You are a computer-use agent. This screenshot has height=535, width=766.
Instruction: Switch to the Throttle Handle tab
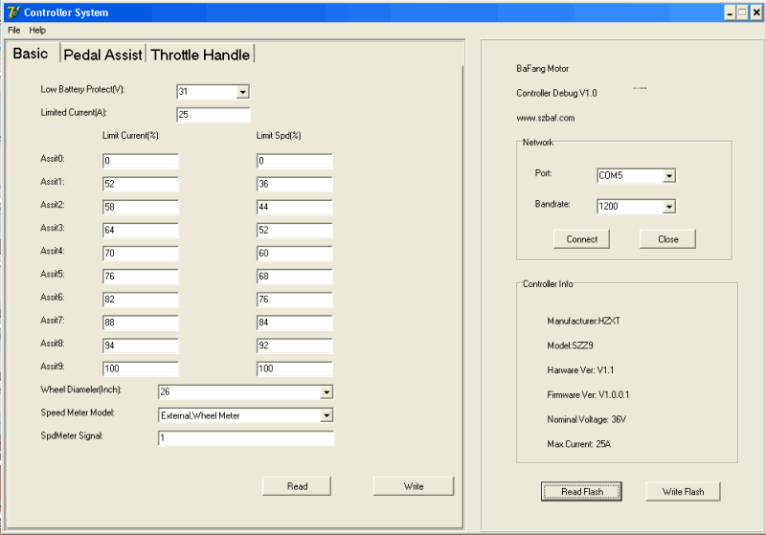pyautogui.click(x=200, y=55)
